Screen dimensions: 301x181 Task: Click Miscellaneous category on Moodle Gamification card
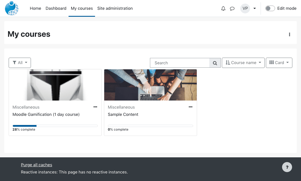pyautogui.click(x=26, y=107)
